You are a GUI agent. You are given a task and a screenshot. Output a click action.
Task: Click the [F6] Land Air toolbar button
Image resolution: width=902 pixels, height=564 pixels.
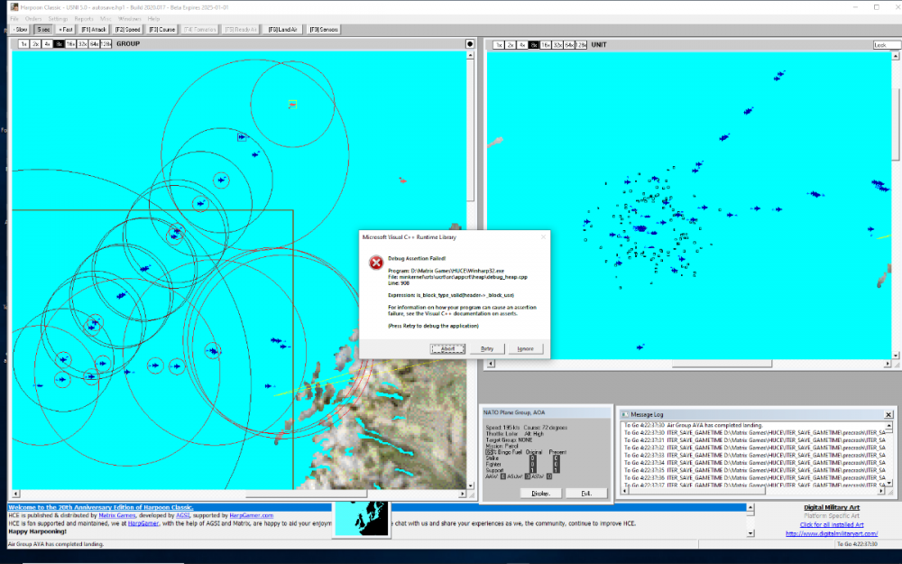[283, 30]
